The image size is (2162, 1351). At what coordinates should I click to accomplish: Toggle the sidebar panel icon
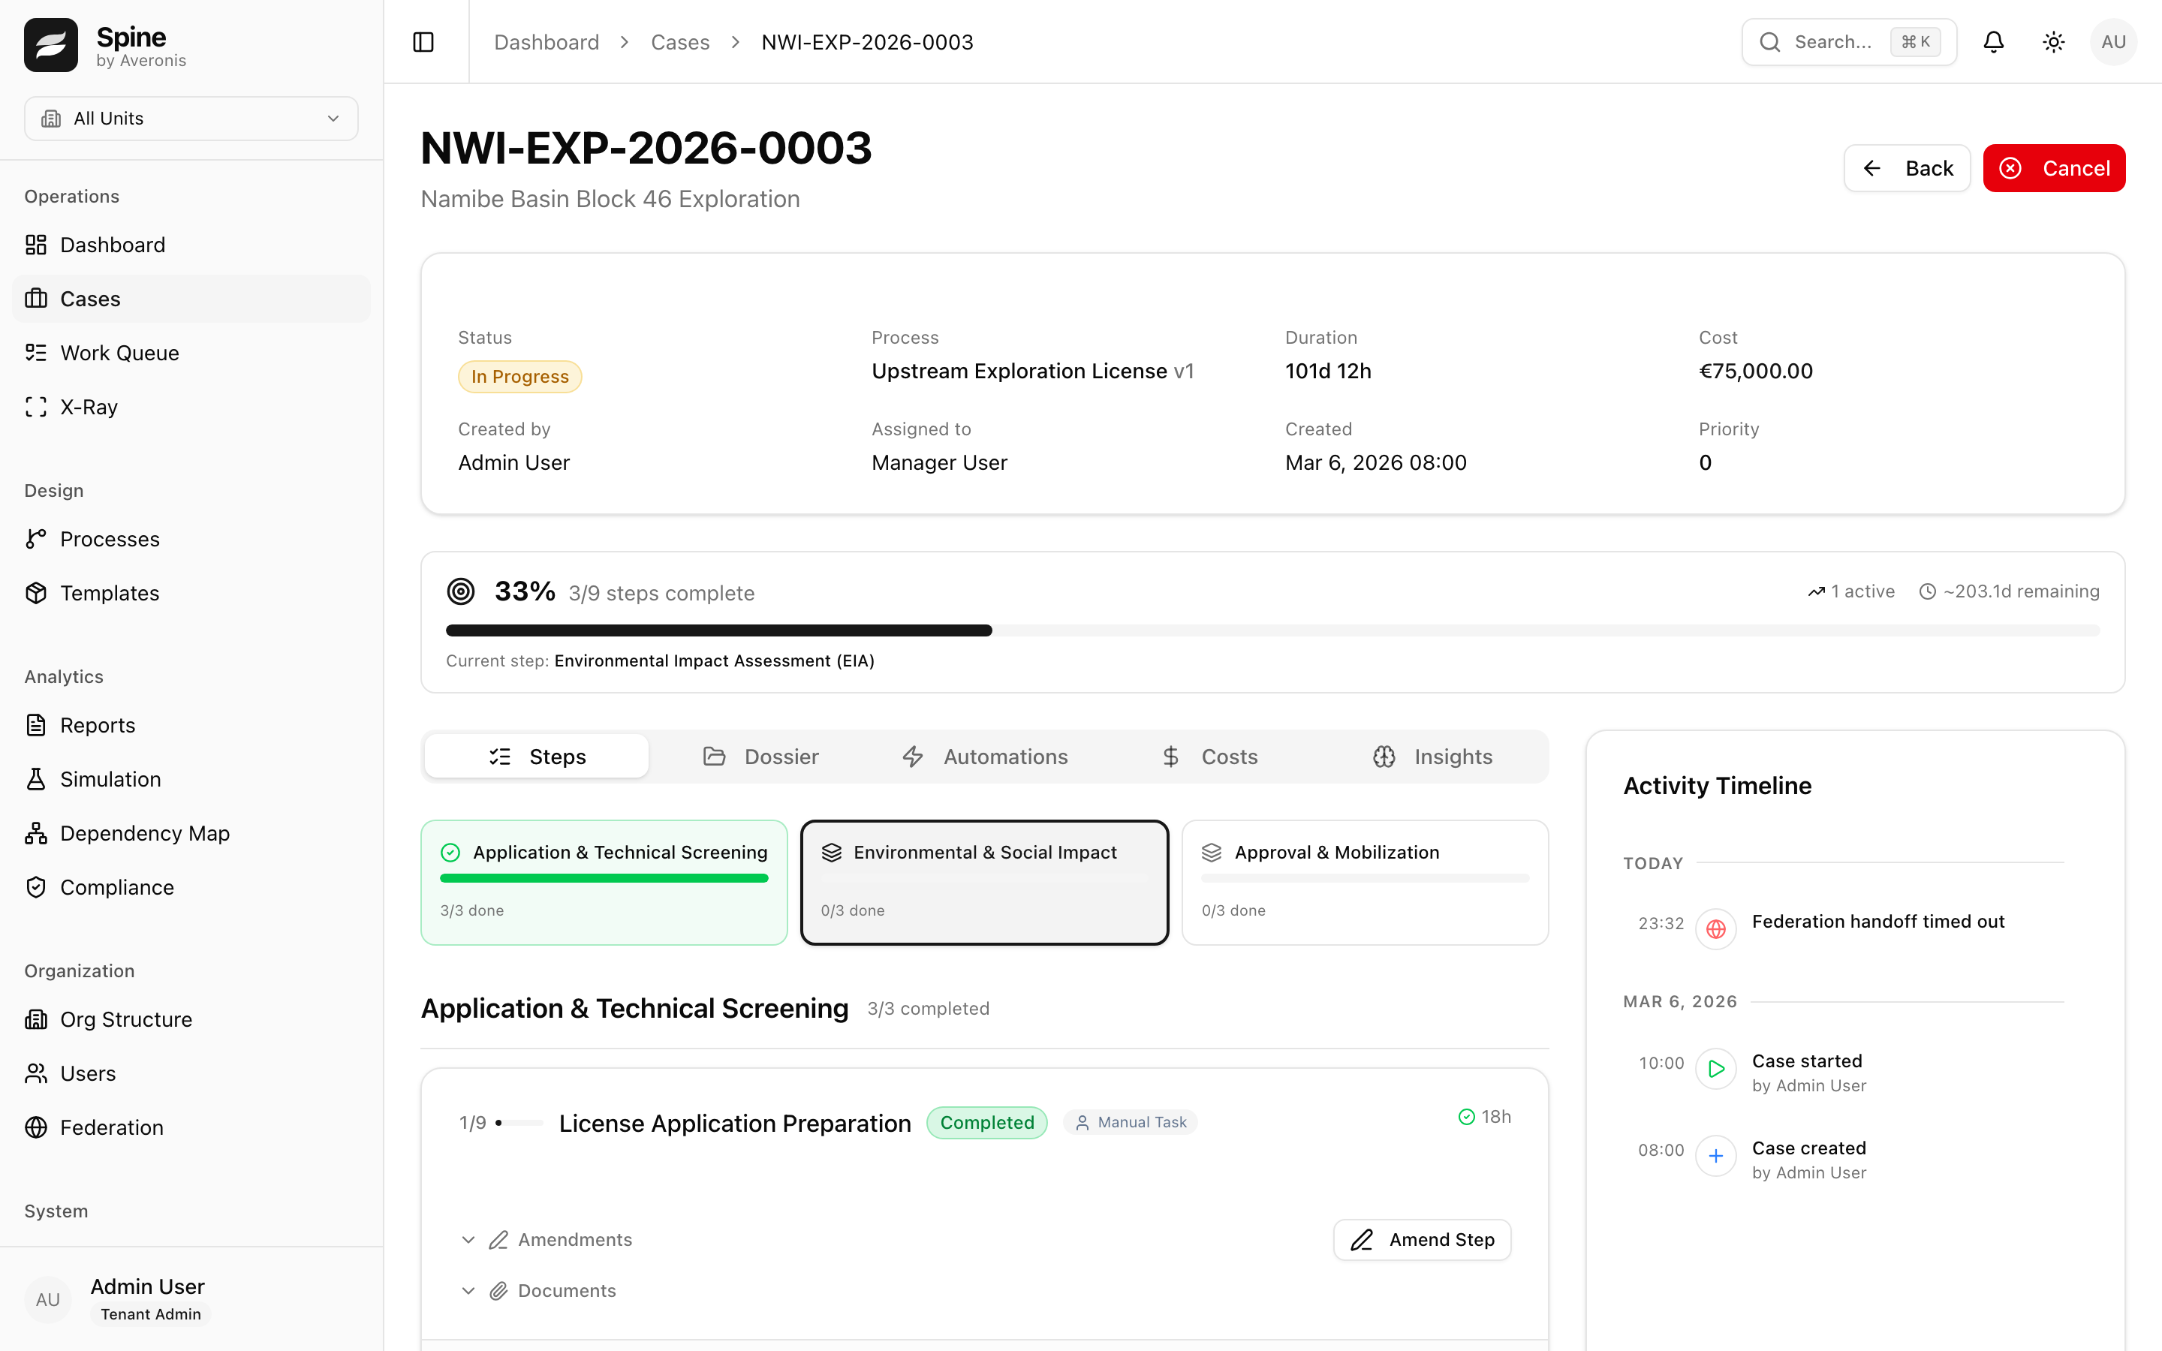click(423, 42)
